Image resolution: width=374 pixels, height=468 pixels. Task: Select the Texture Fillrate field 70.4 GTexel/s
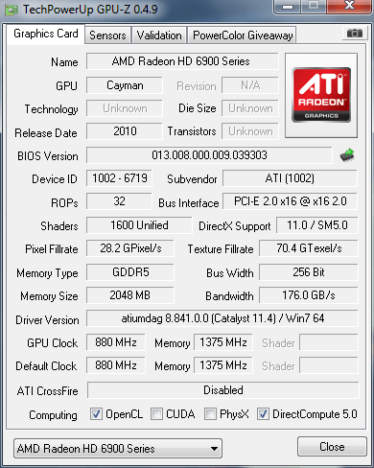click(x=309, y=248)
